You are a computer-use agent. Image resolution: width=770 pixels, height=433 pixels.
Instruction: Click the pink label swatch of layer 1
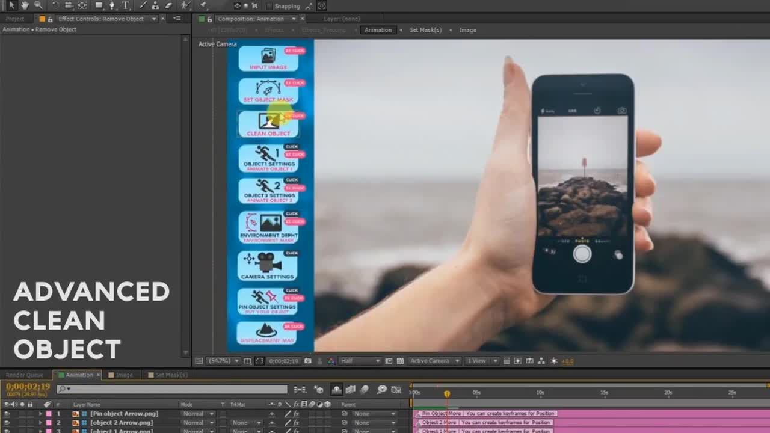(x=49, y=414)
